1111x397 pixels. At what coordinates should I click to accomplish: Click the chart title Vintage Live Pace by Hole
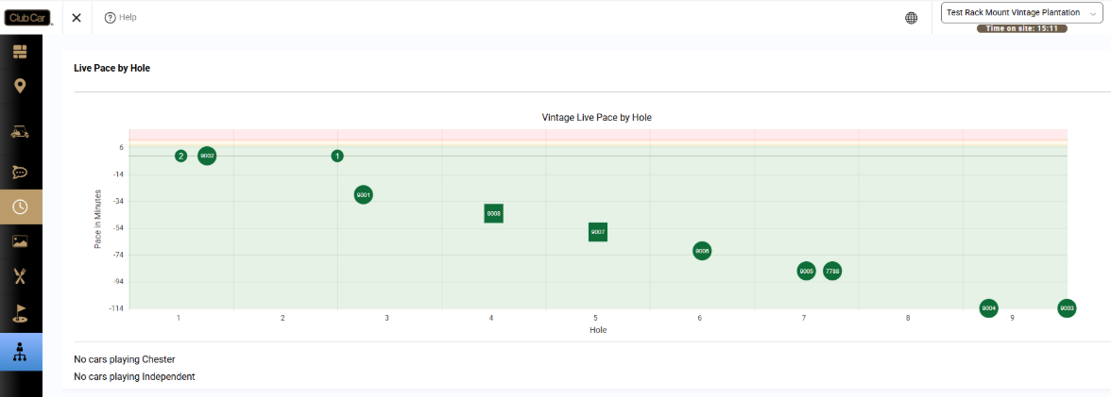point(597,118)
